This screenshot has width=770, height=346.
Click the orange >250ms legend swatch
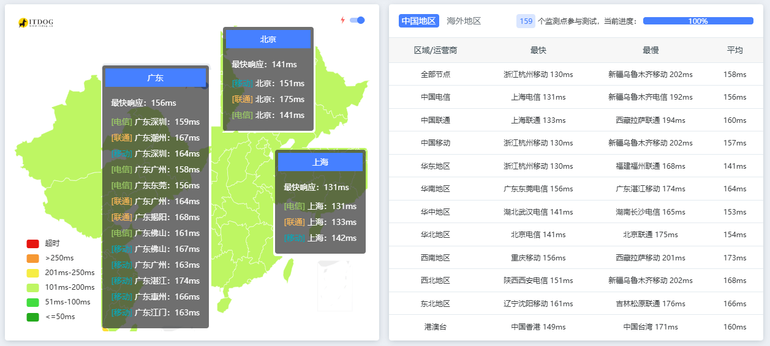(x=32, y=258)
